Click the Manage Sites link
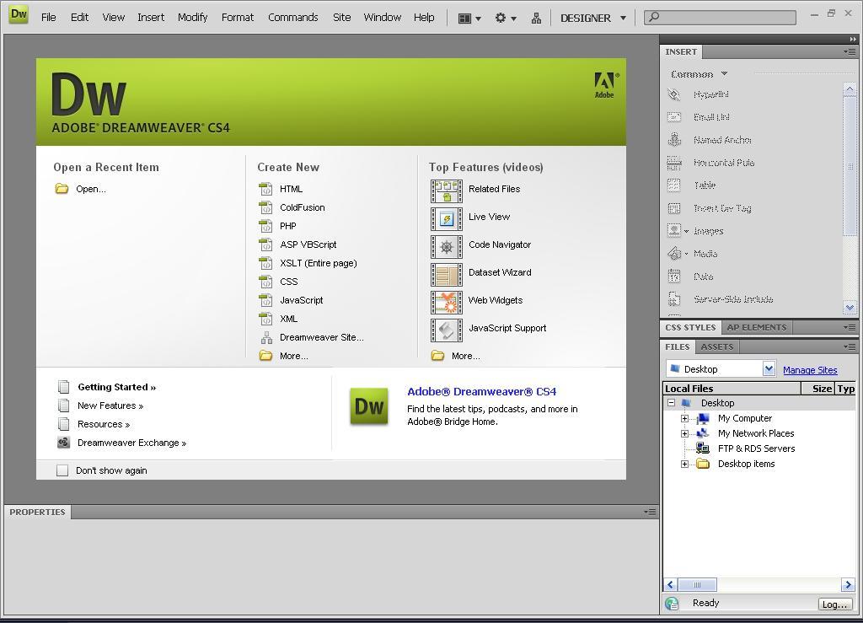The height and width of the screenshot is (623, 863). pyautogui.click(x=809, y=370)
